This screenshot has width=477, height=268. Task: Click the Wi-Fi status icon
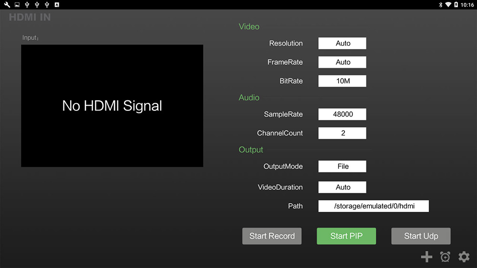[x=448, y=5]
